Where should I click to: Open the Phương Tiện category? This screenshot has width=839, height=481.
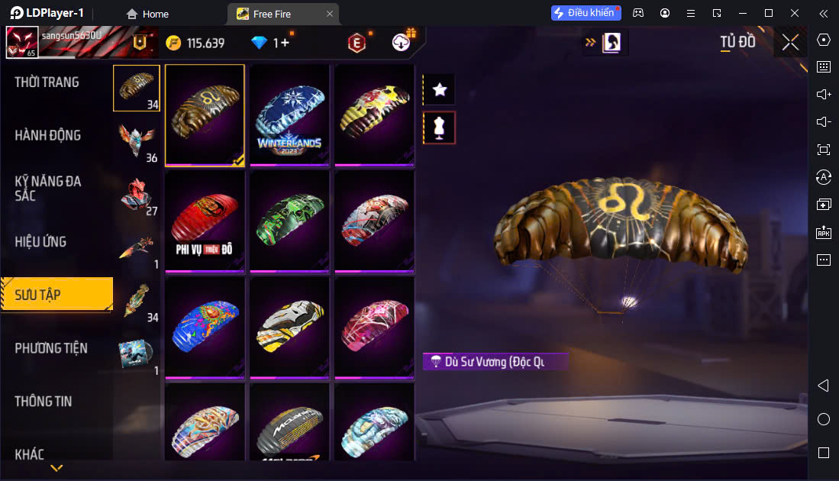coord(51,348)
